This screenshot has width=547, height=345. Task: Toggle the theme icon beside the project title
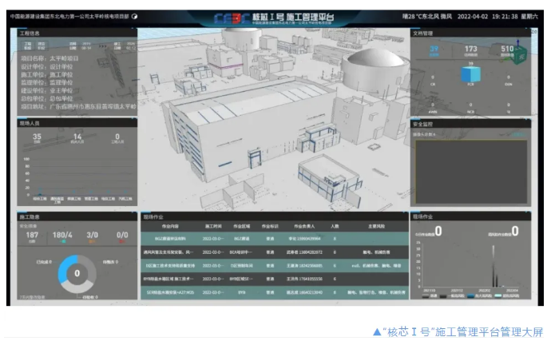134,16
